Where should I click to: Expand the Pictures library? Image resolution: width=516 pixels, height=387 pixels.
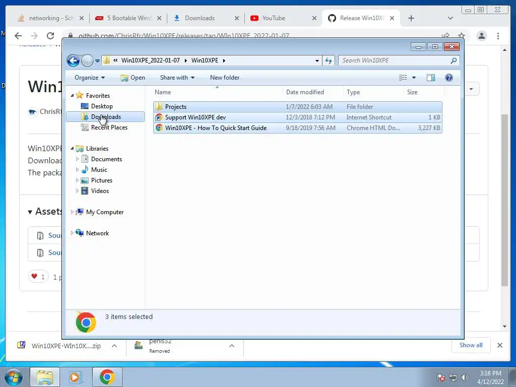77,180
